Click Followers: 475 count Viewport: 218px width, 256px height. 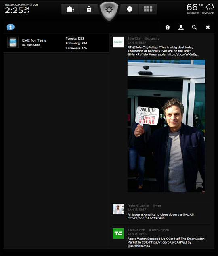pos(76,48)
